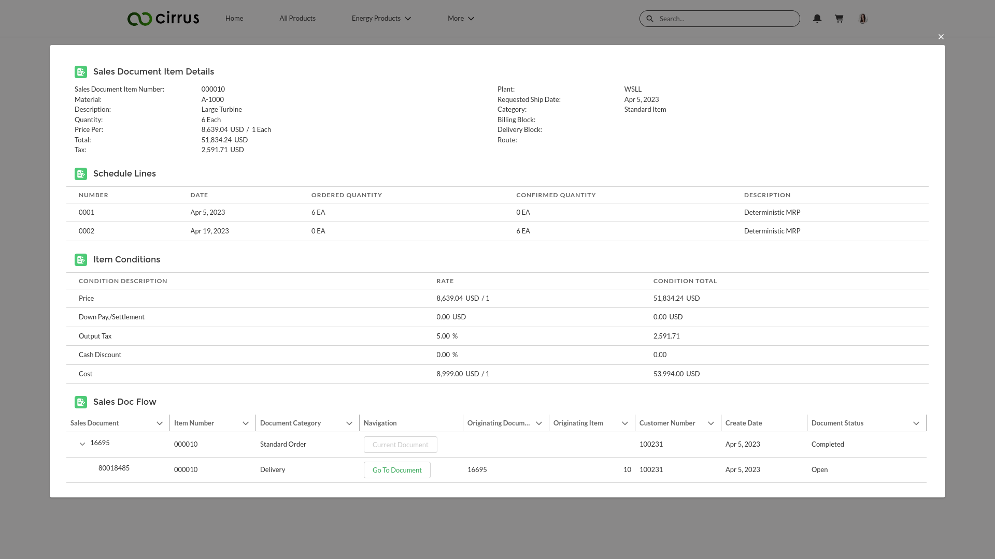Image resolution: width=995 pixels, height=559 pixels.
Task: Click the Output Tax condition row
Action: 497,336
